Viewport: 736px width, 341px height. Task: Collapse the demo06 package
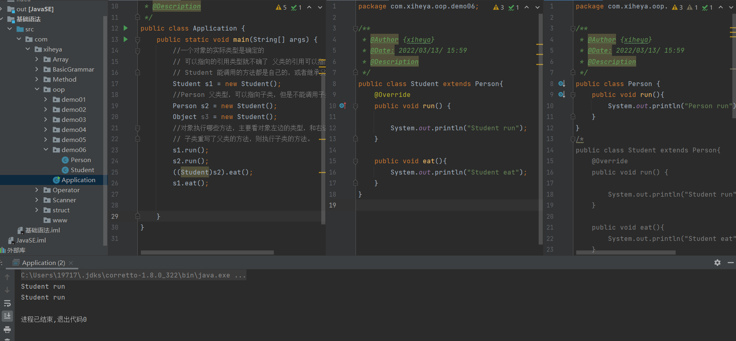tap(46, 150)
